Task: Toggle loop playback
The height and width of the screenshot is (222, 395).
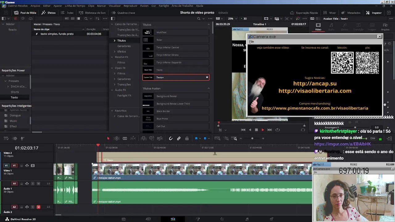Action: point(277,130)
